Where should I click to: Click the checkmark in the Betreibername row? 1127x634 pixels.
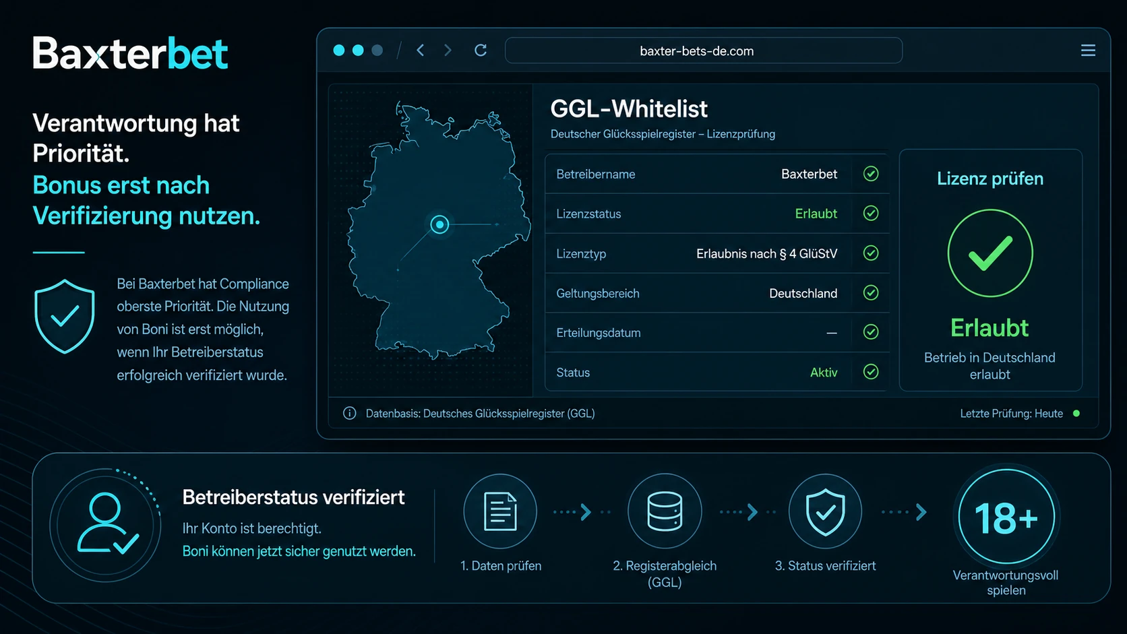coord(871,174)
